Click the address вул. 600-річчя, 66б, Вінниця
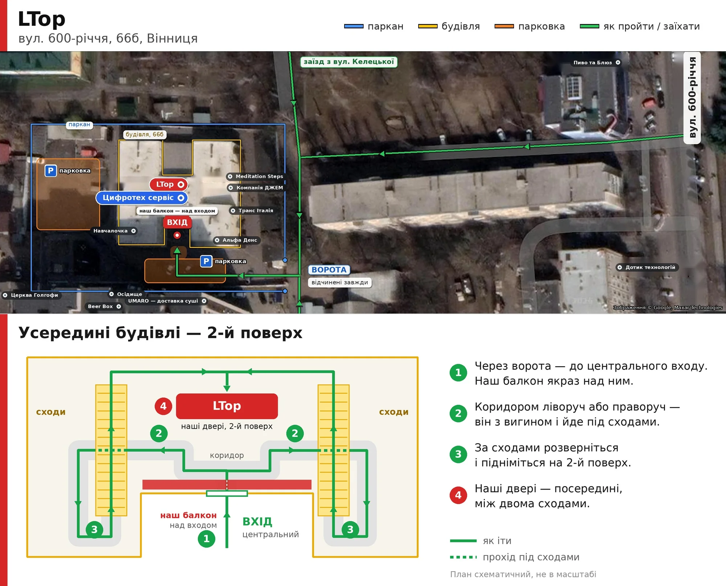 pyautogui.click(x=108, y=39)
